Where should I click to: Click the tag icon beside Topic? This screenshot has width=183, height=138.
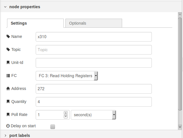click(8, 49)
